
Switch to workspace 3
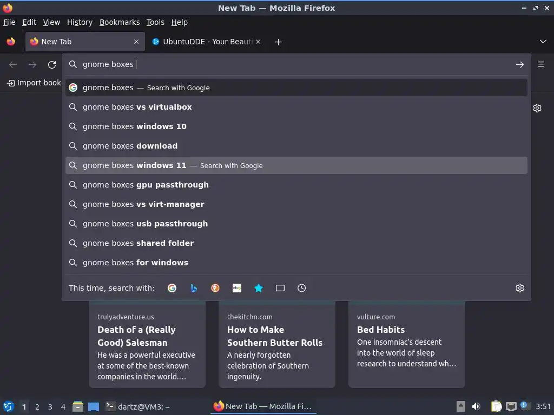[50, 407]
